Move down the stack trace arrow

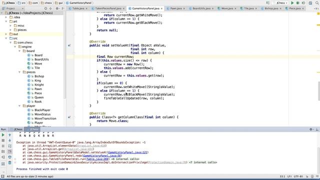9,140
